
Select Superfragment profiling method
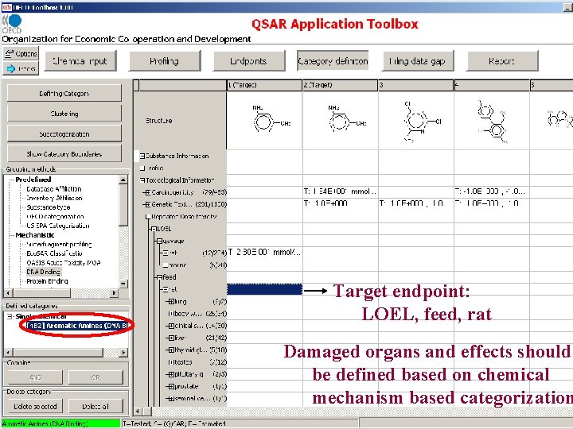click(59, 244)
